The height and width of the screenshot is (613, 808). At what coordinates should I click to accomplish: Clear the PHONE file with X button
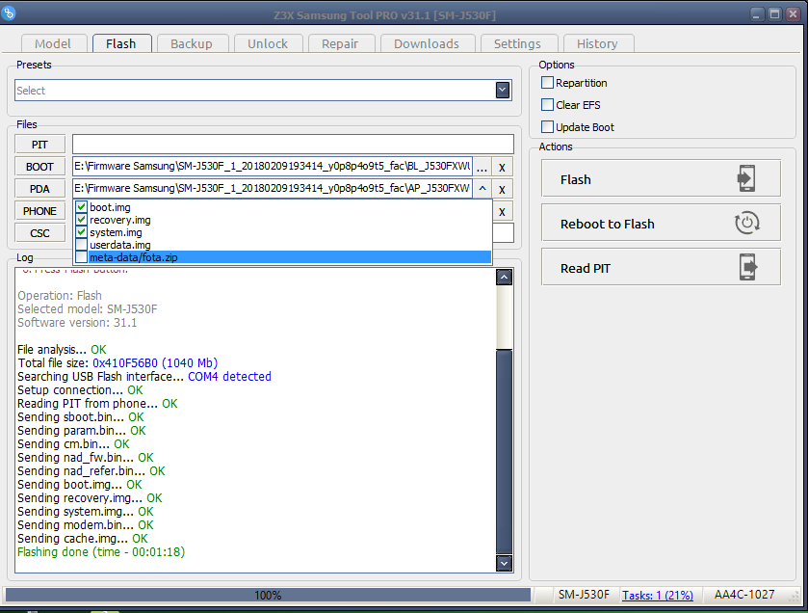(x=502, y=212)
